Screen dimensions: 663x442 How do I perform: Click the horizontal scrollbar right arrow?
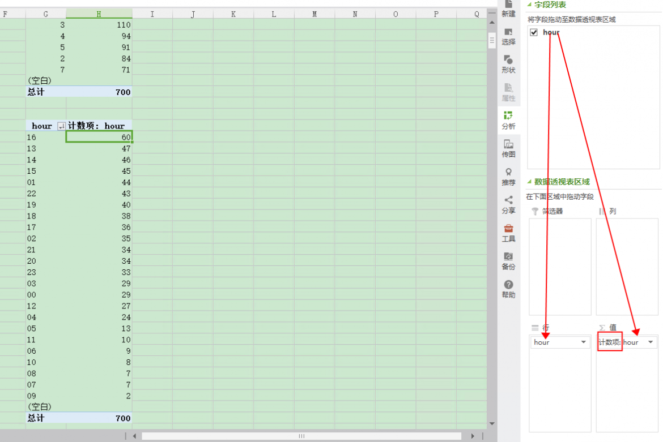473,436
